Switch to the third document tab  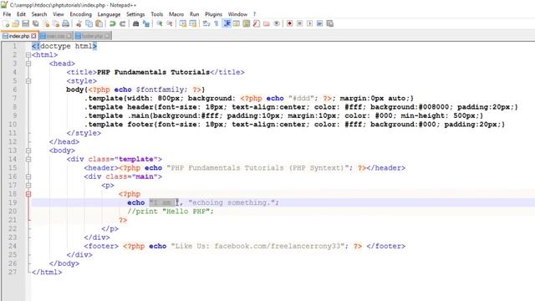coord(93,36)
